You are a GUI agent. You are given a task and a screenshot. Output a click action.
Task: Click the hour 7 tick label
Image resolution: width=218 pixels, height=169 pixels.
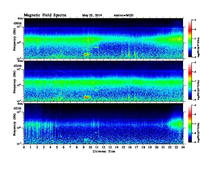click(x=70, y=147)
